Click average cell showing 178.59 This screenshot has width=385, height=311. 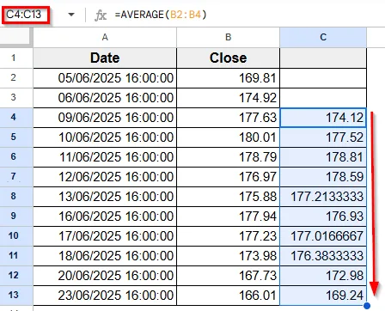(323, 177)
